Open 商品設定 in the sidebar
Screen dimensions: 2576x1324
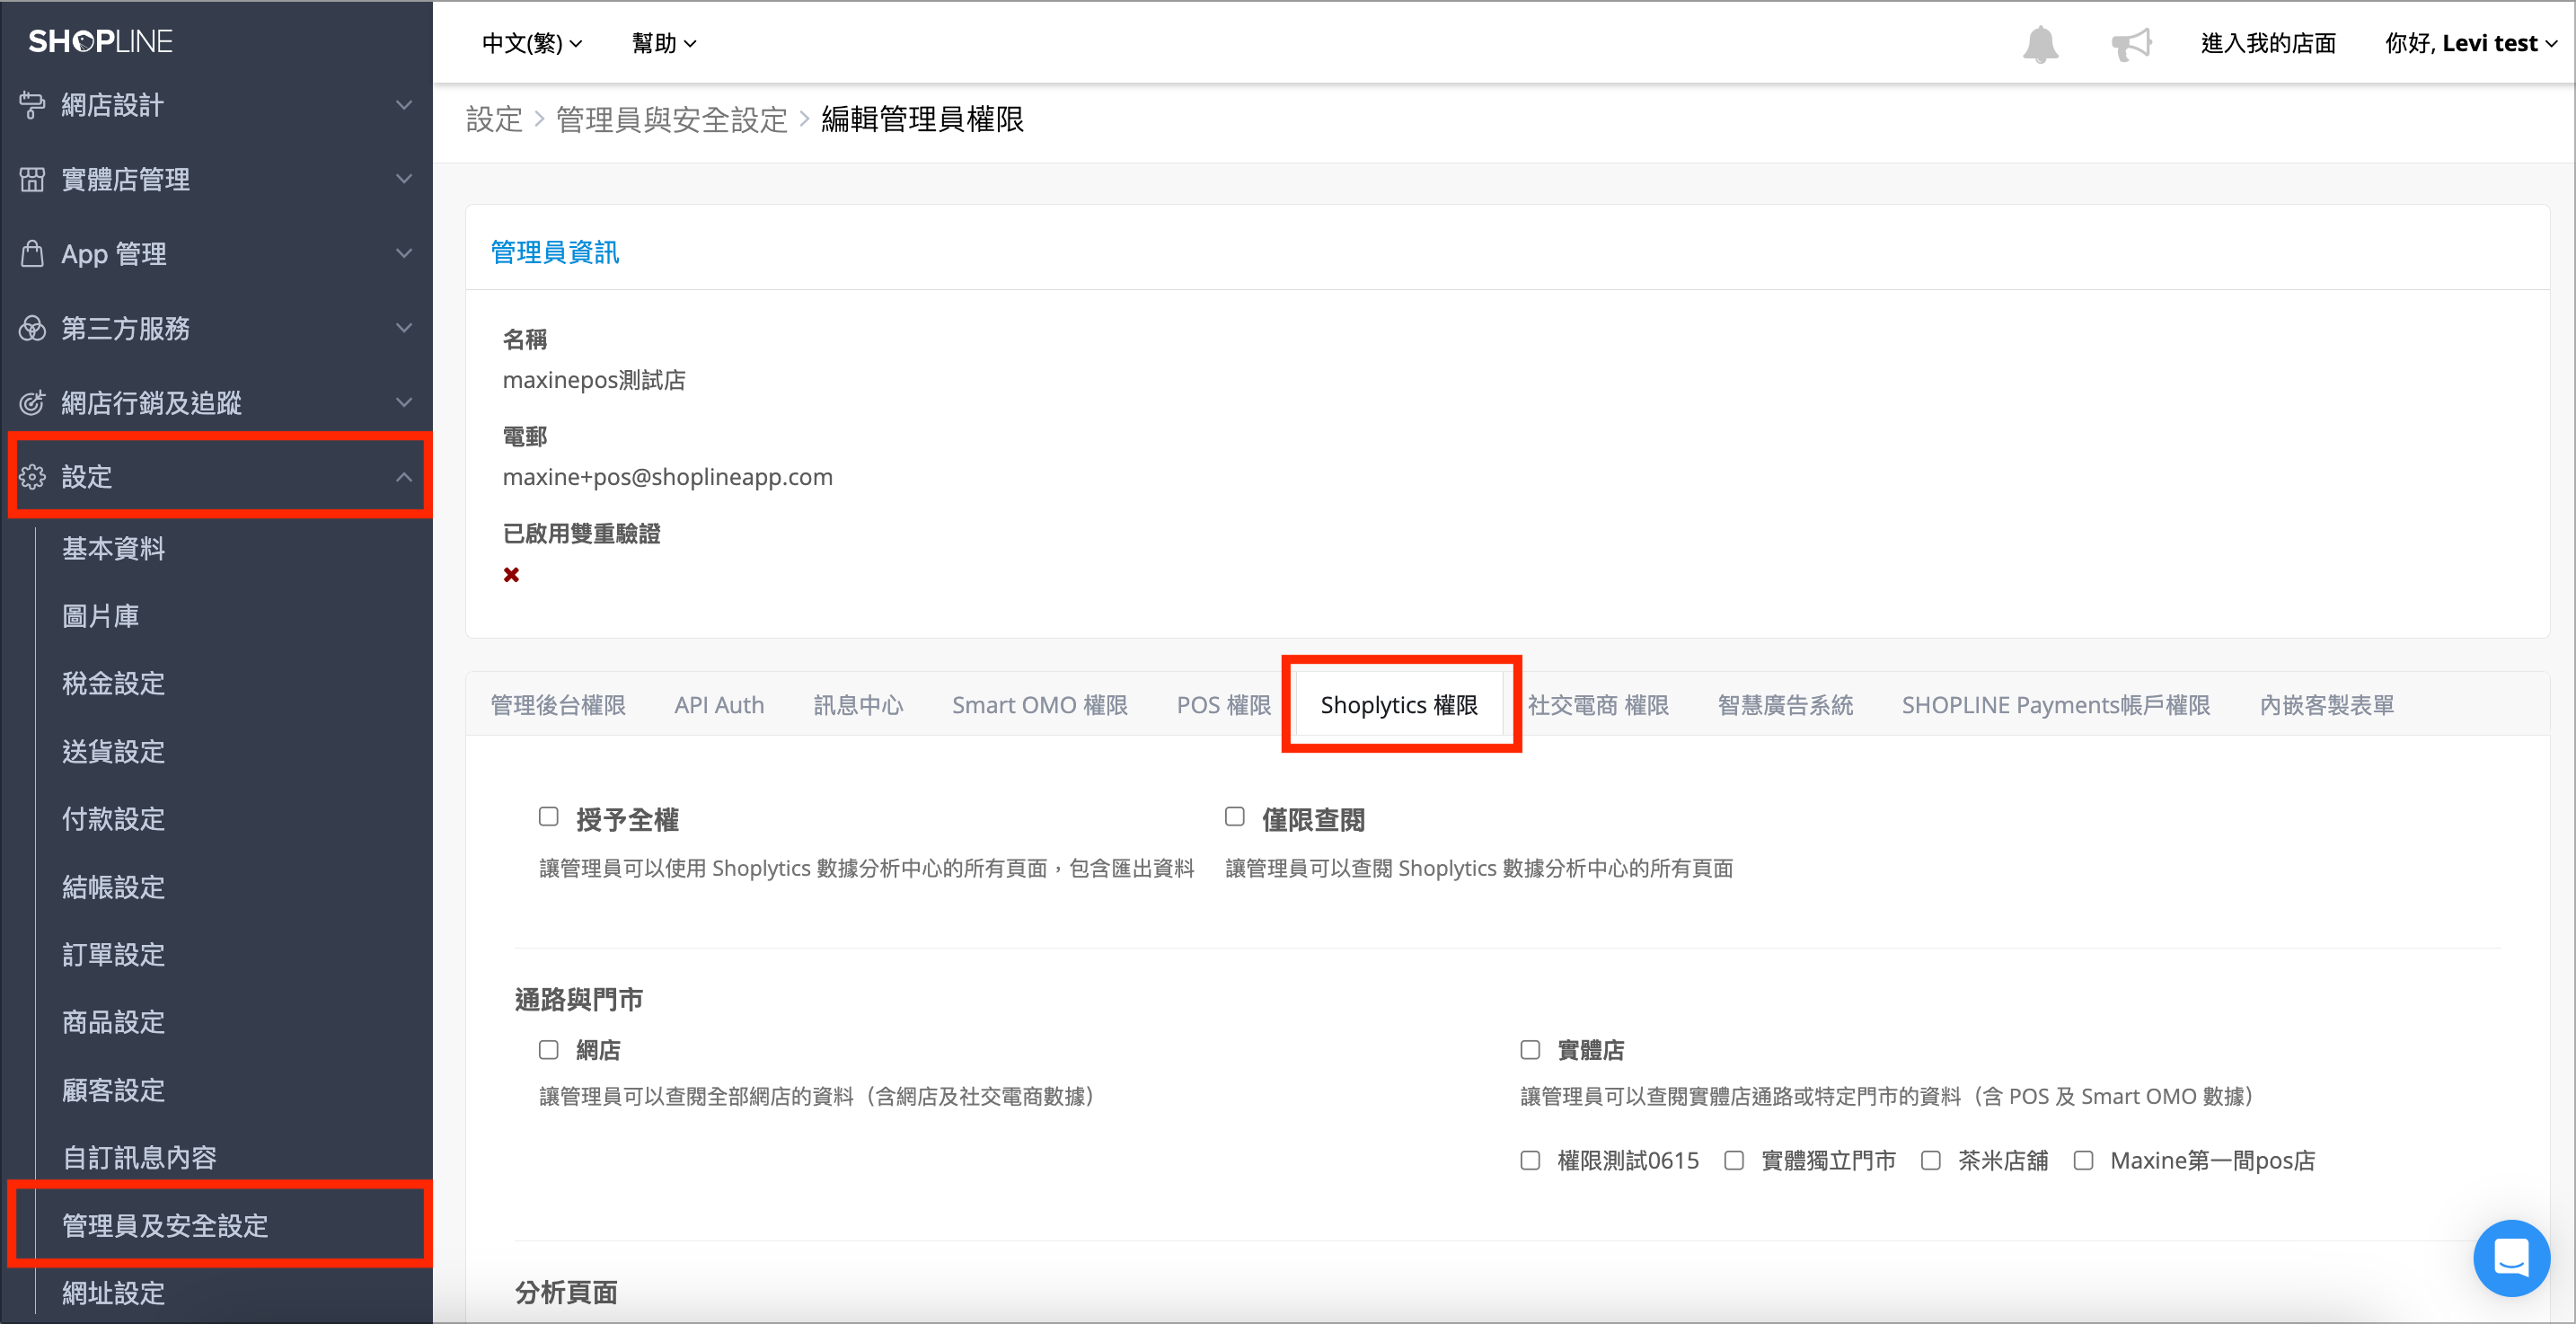113,1022
